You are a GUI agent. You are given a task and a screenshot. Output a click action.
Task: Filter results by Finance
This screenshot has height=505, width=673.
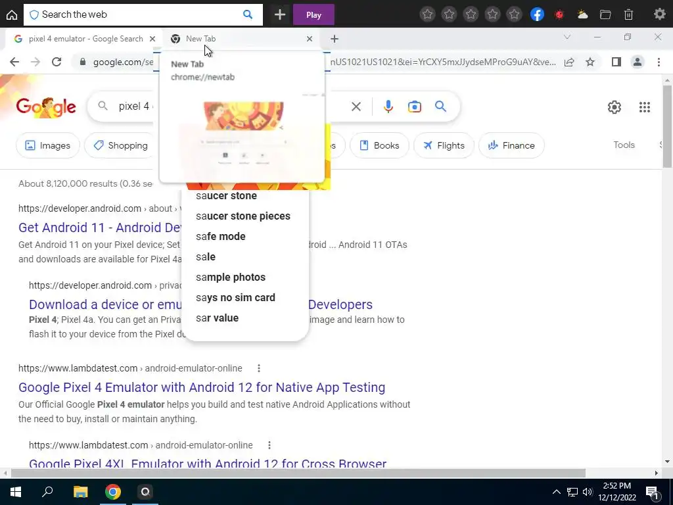click(x=511, y=145)
